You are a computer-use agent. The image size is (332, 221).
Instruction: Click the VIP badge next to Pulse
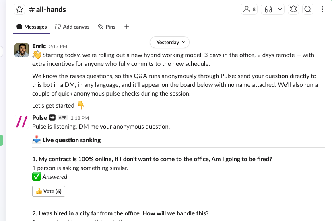coord(52,117)
